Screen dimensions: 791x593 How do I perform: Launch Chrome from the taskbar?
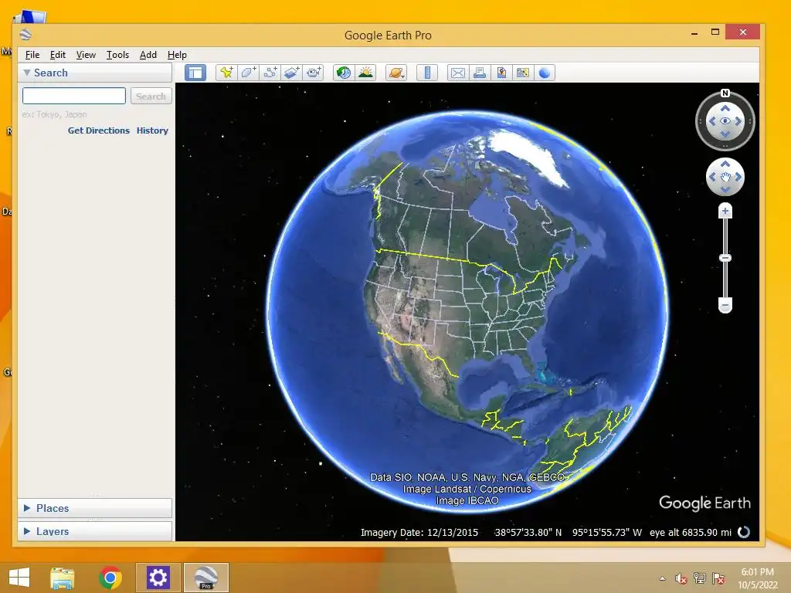pos(110,578)
